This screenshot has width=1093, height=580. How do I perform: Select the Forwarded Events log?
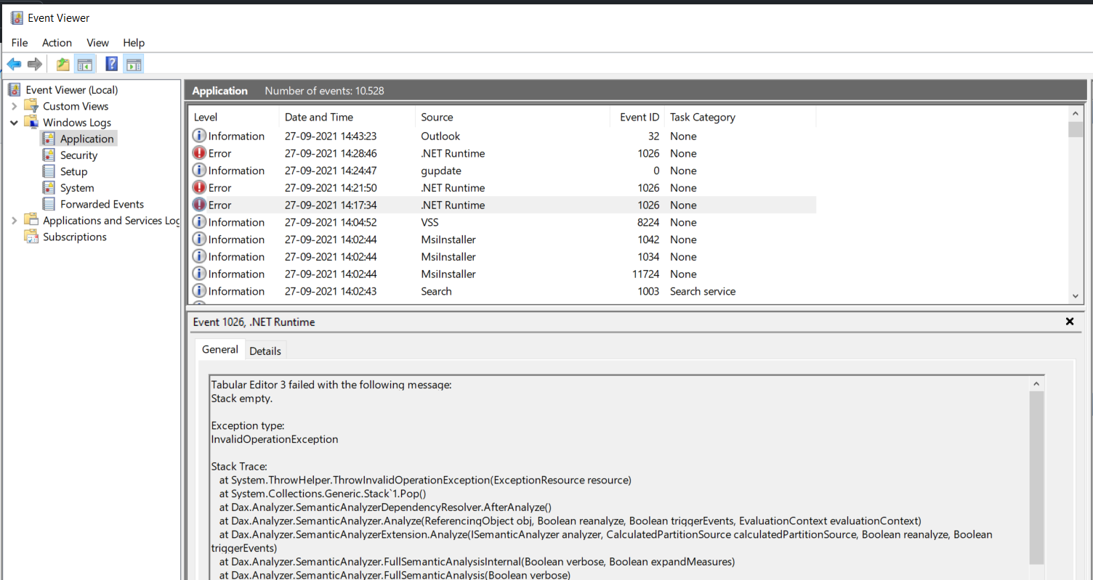(x=100, y=204)
